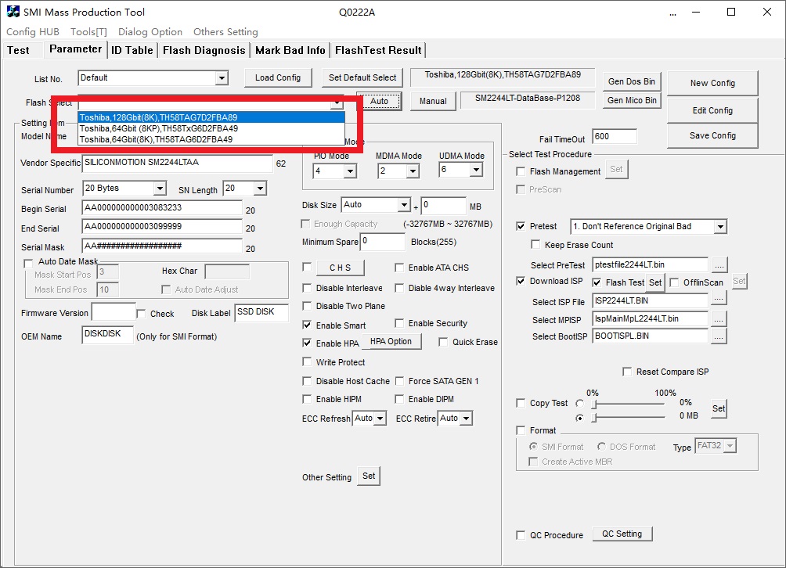Open the Dialog Option menu
The image size is (786, 568).
tap(150, 32)
